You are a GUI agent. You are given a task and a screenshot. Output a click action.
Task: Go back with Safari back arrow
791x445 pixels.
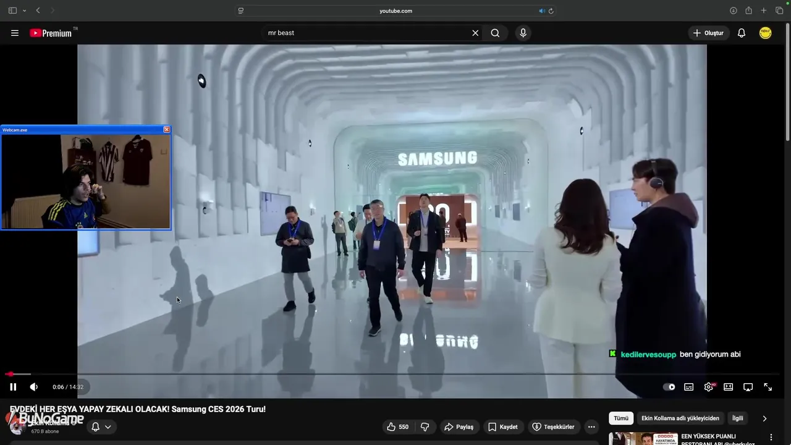(38, 11)
